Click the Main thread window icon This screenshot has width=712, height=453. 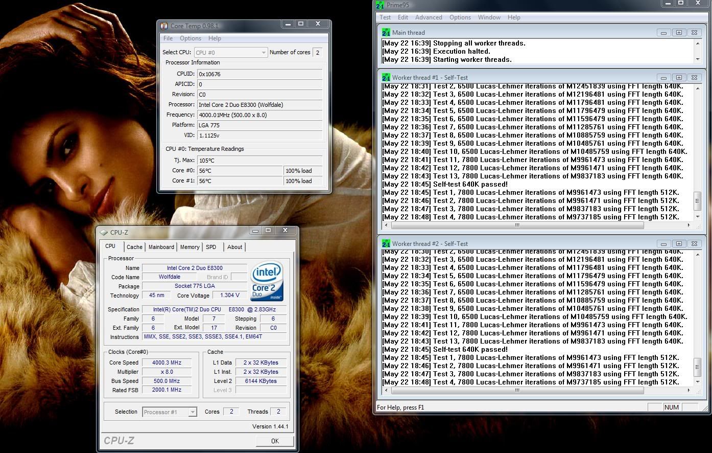386,32
